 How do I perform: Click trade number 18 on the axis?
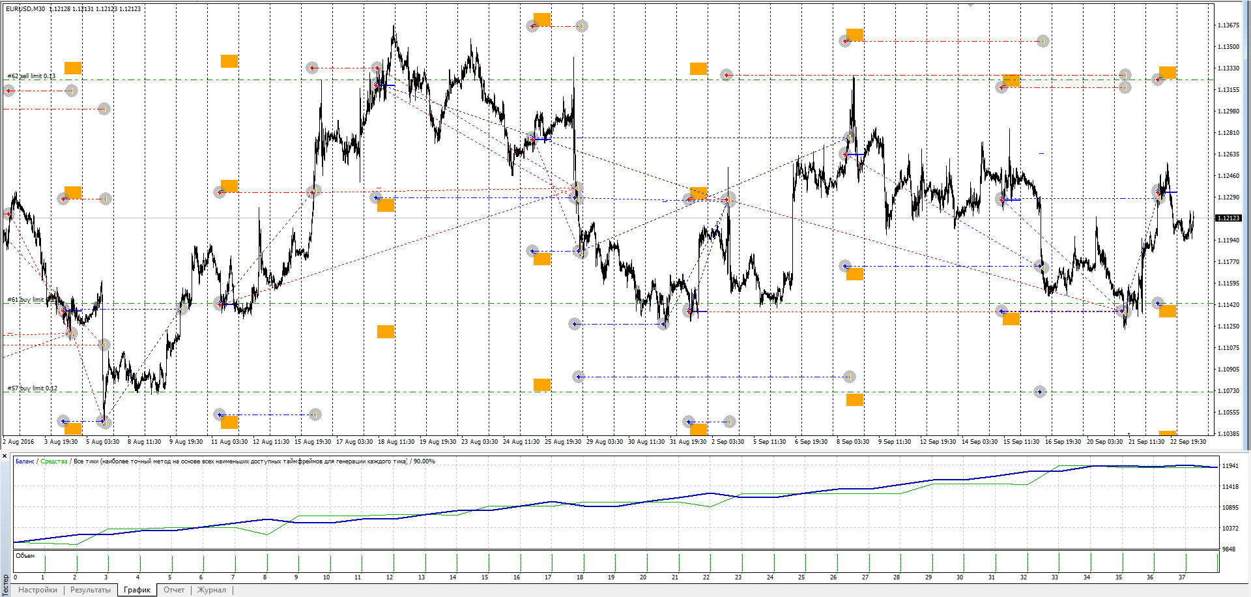pos(580,577)
